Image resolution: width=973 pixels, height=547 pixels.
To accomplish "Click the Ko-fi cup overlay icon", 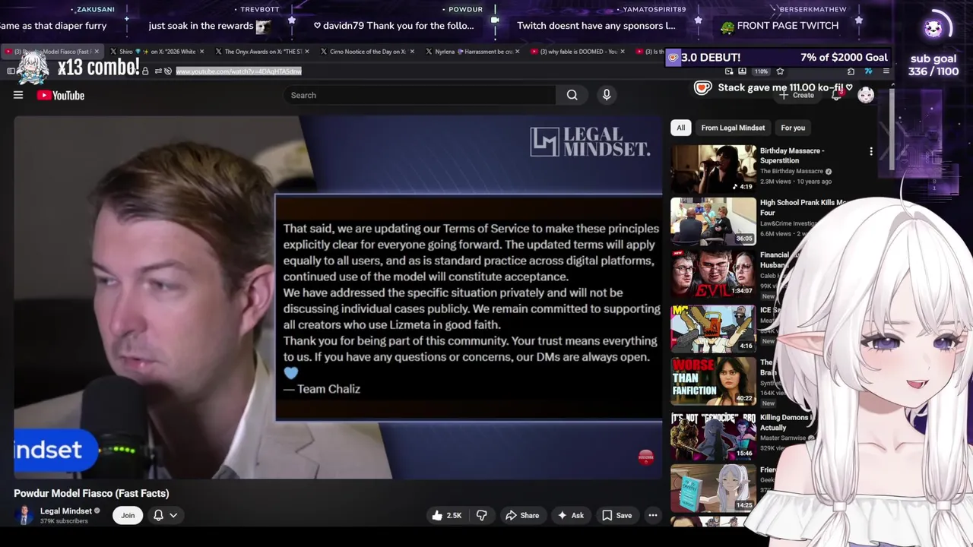I will click(x=703, y=87).
